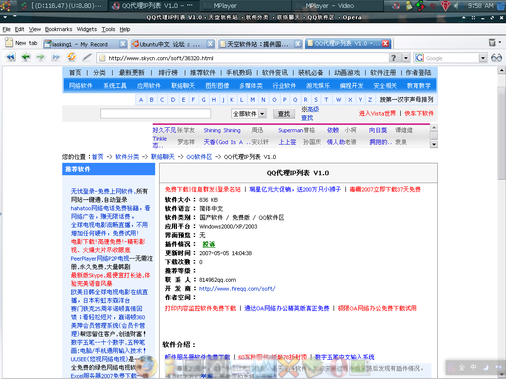Open the 联络聊天 category link in blue bar
The image size is (506, 379).
coord(183,86)
